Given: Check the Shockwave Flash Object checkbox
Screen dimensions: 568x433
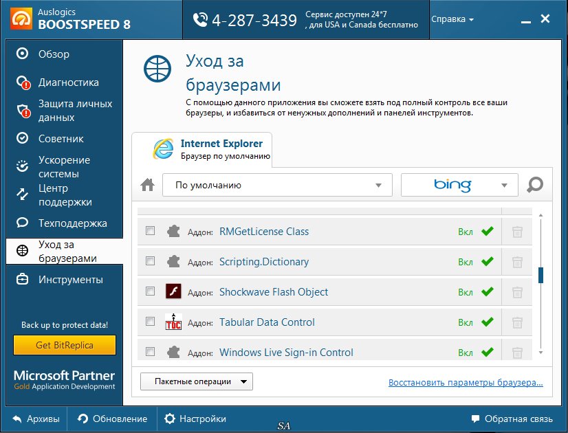Looking at the screenshot, I should [150, 291].
